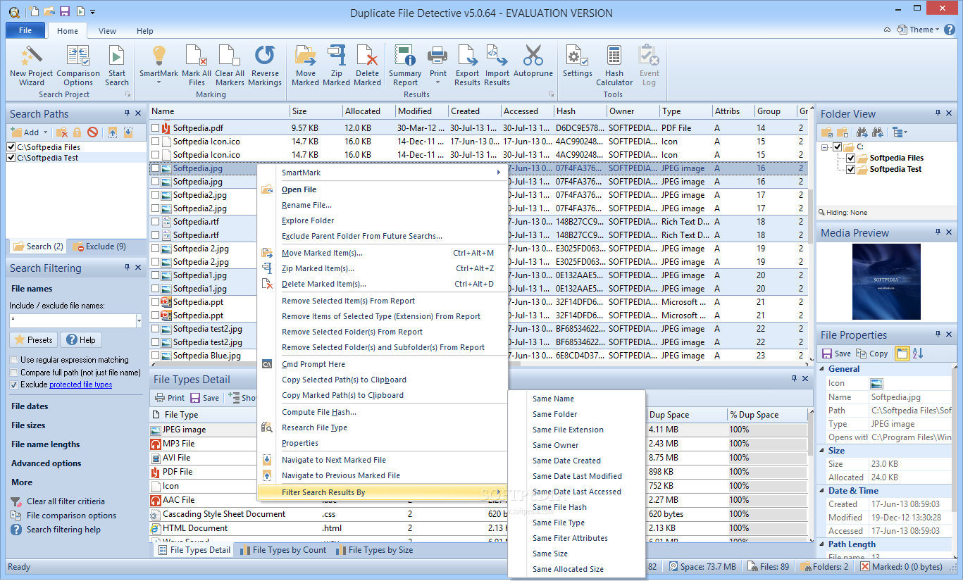Expand the File dates filter section

point(30,406)
